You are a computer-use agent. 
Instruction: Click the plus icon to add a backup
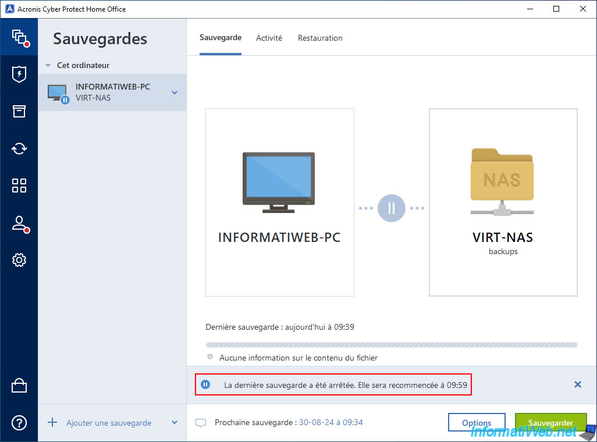[52, 422]
